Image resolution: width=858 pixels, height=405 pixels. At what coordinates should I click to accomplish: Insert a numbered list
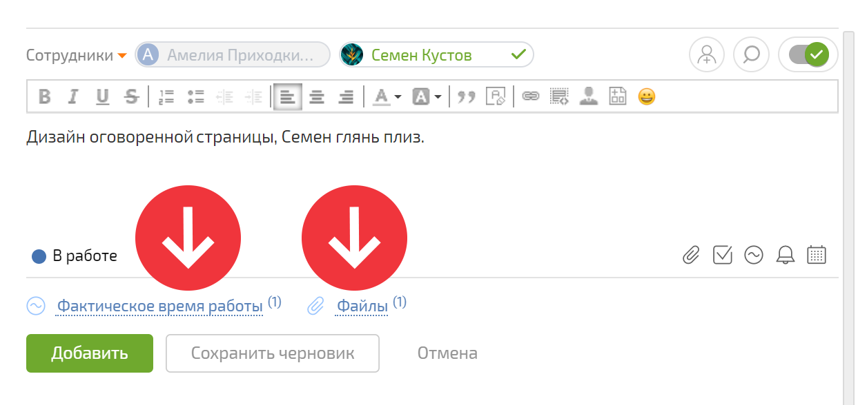point(166,97)
